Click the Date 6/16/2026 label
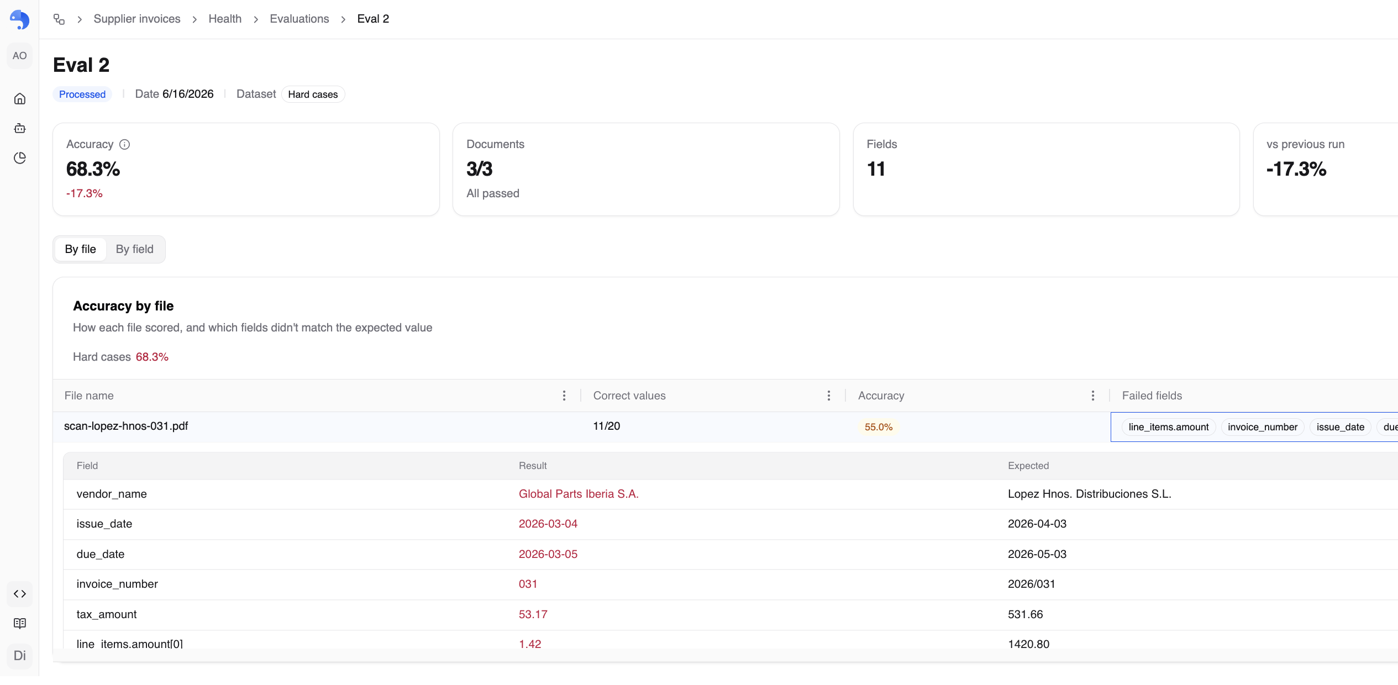This screenshot has width=1398, height=685. (x=174, y=94)
